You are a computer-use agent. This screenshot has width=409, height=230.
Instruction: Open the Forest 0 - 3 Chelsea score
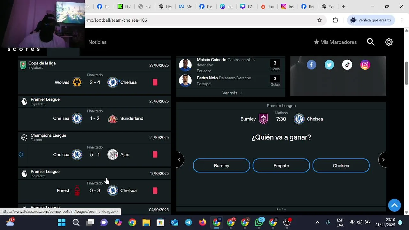95,191
